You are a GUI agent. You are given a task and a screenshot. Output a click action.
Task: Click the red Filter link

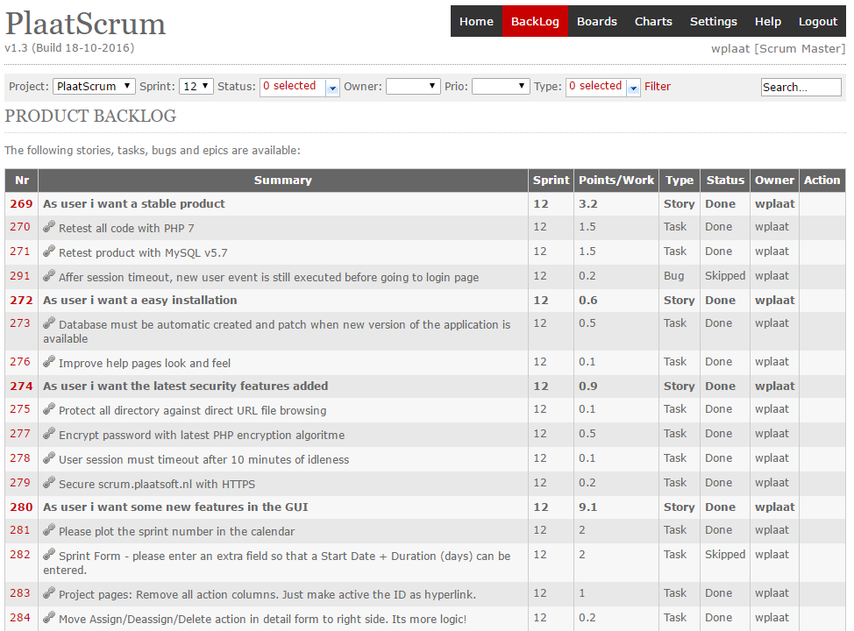pyautogui.click(x=658, y=86)
